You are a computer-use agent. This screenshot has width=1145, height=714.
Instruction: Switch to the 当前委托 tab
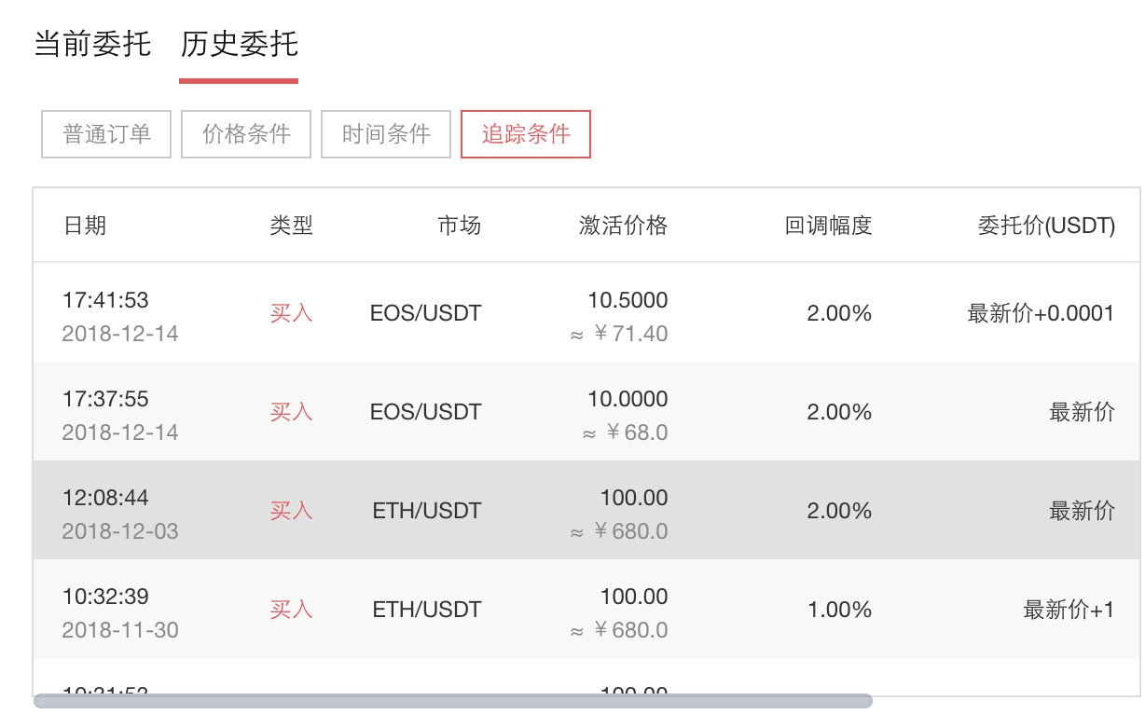(92, 45)
